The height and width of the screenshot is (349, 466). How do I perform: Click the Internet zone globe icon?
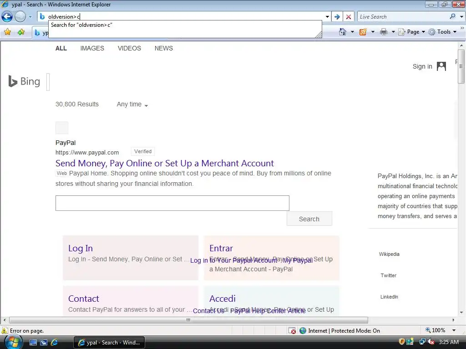pos(303,331)
